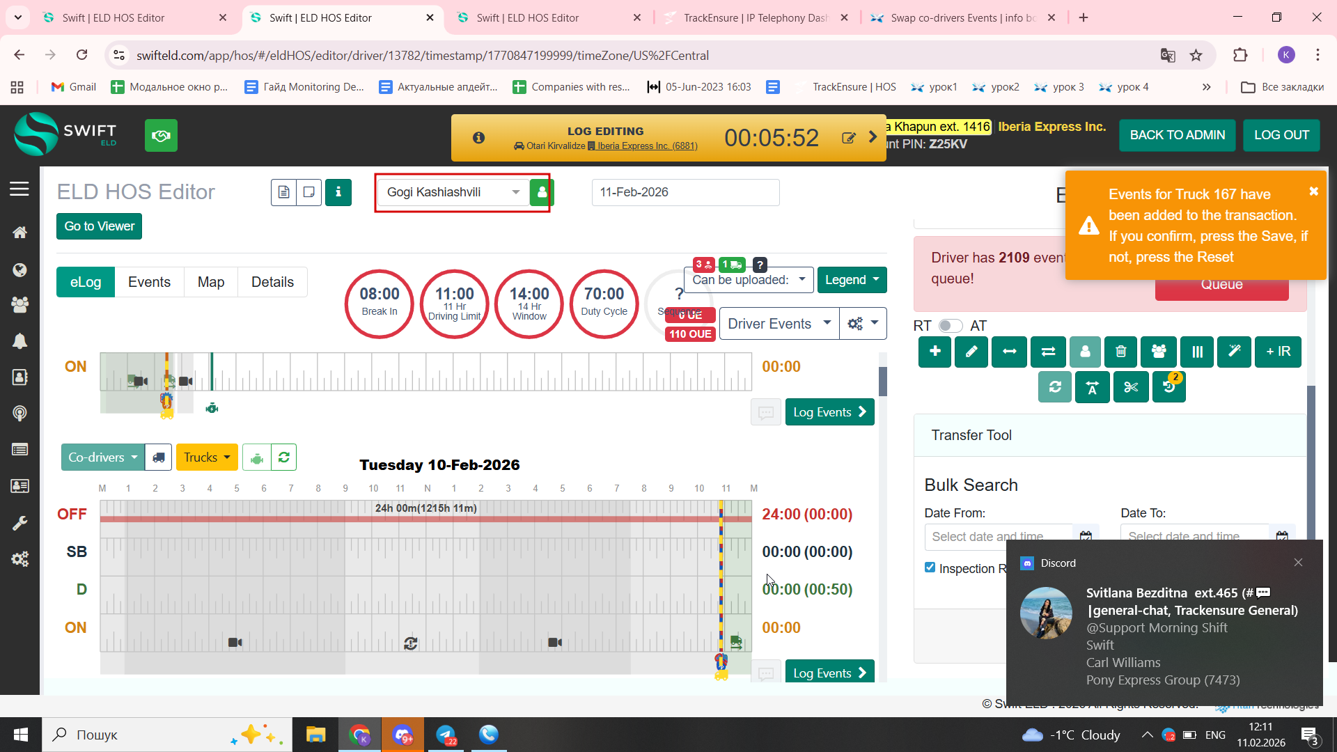The height and width of the screenshot is (752, 1337).
Task: Click the history undo icon with badge 2
Action: (1168, 387)
